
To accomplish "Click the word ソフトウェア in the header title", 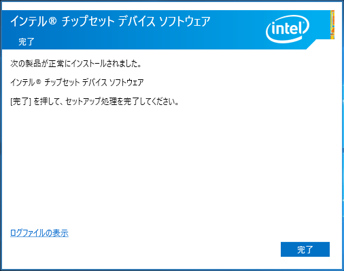I will 185,22.
